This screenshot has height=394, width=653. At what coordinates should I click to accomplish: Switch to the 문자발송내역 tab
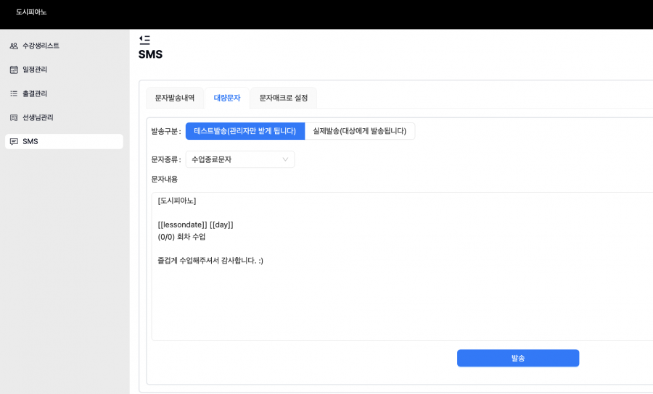175,98
